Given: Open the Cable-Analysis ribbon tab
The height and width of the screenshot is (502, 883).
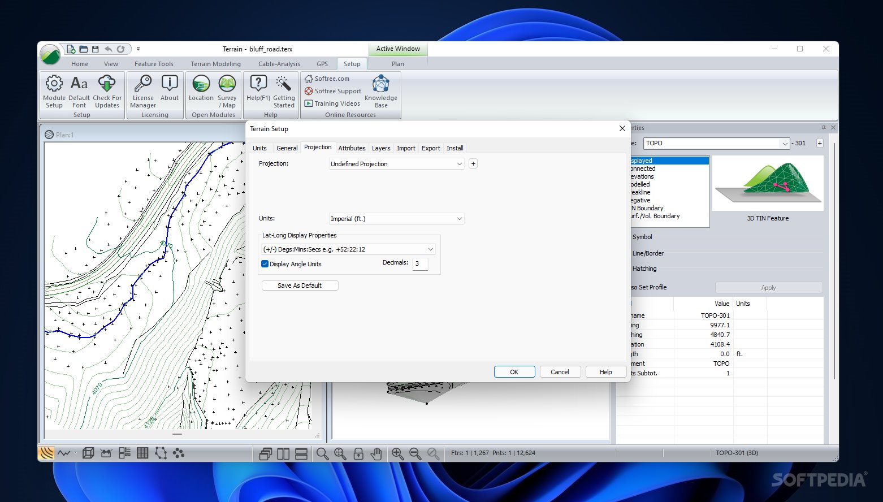Looking at the screenshot, I should tap(279, 64).
